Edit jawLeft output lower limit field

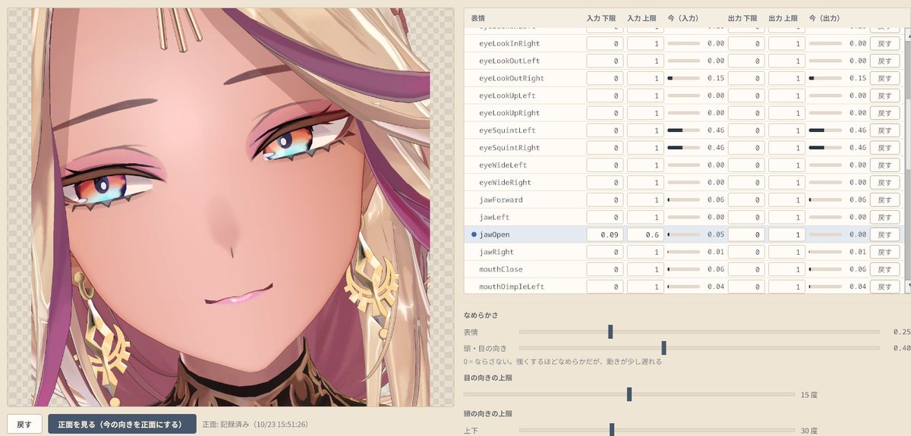tap(746, 218)
